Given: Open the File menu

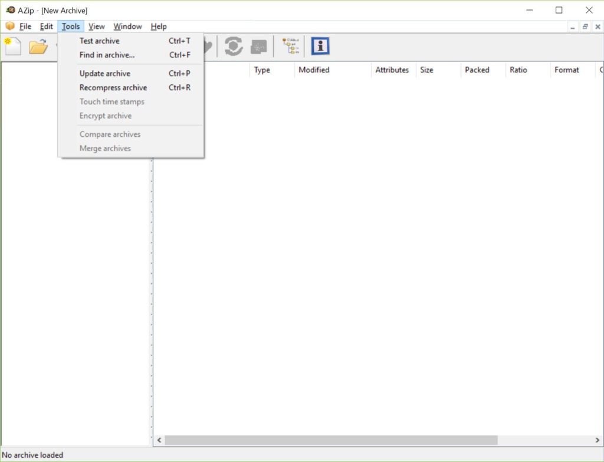Looking at the screenshot, I should click(25, 27).
